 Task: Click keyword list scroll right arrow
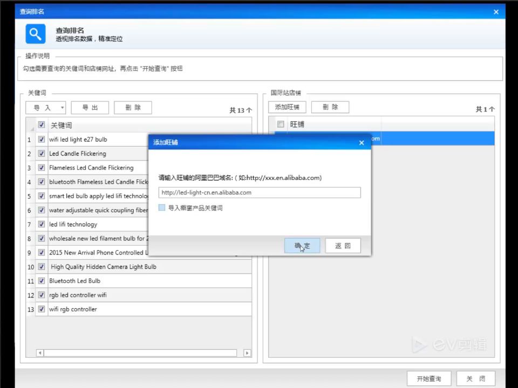point(247,353)
